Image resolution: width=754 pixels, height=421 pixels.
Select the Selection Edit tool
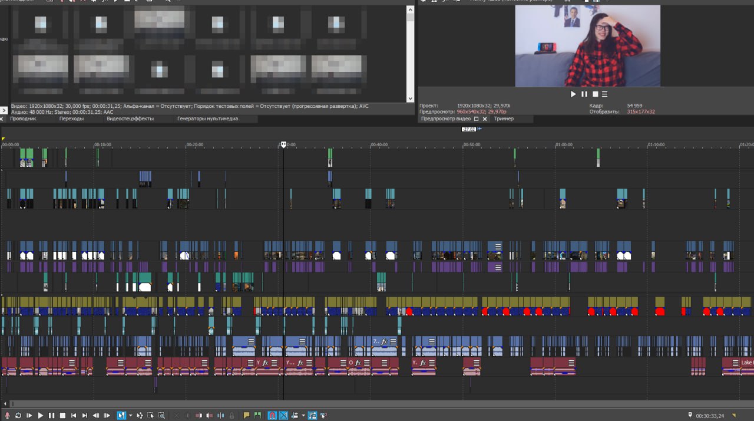150,415
